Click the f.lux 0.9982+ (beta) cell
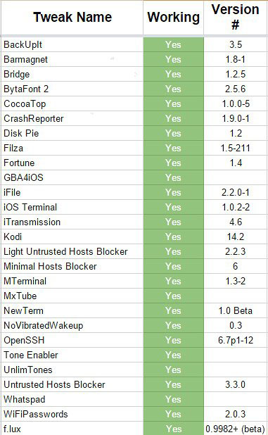Viewport: 268px width, 435px height. (236, 429)
